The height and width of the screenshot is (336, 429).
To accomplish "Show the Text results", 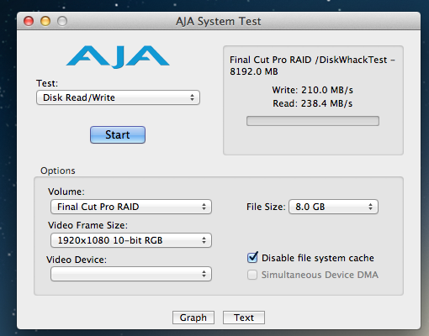I will point(244,318).
